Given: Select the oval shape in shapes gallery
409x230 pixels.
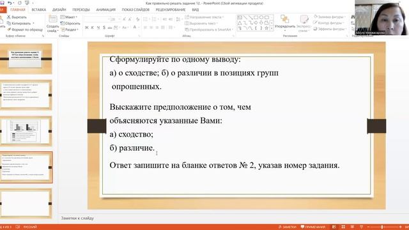Looking at the screenshot, I should (261, 17).
